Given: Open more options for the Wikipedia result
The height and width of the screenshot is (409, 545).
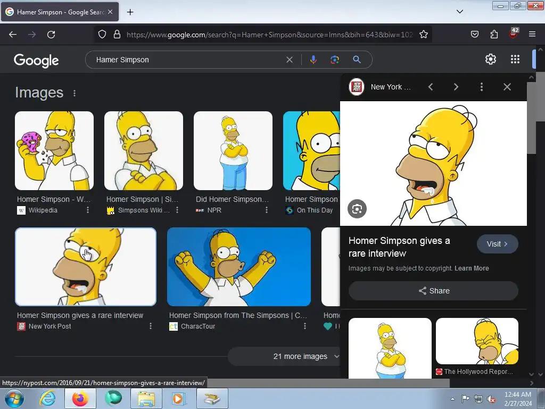Looking at the screenshot, I should tap(88, 210).
